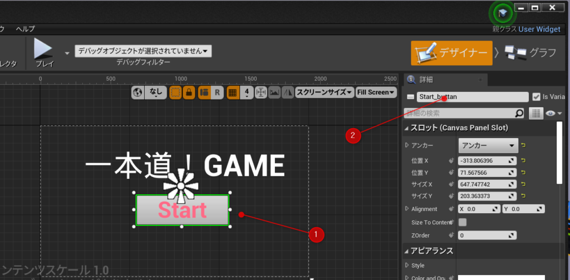
Task: Open the debug object filter dropdown
Action: coord(143,51)
